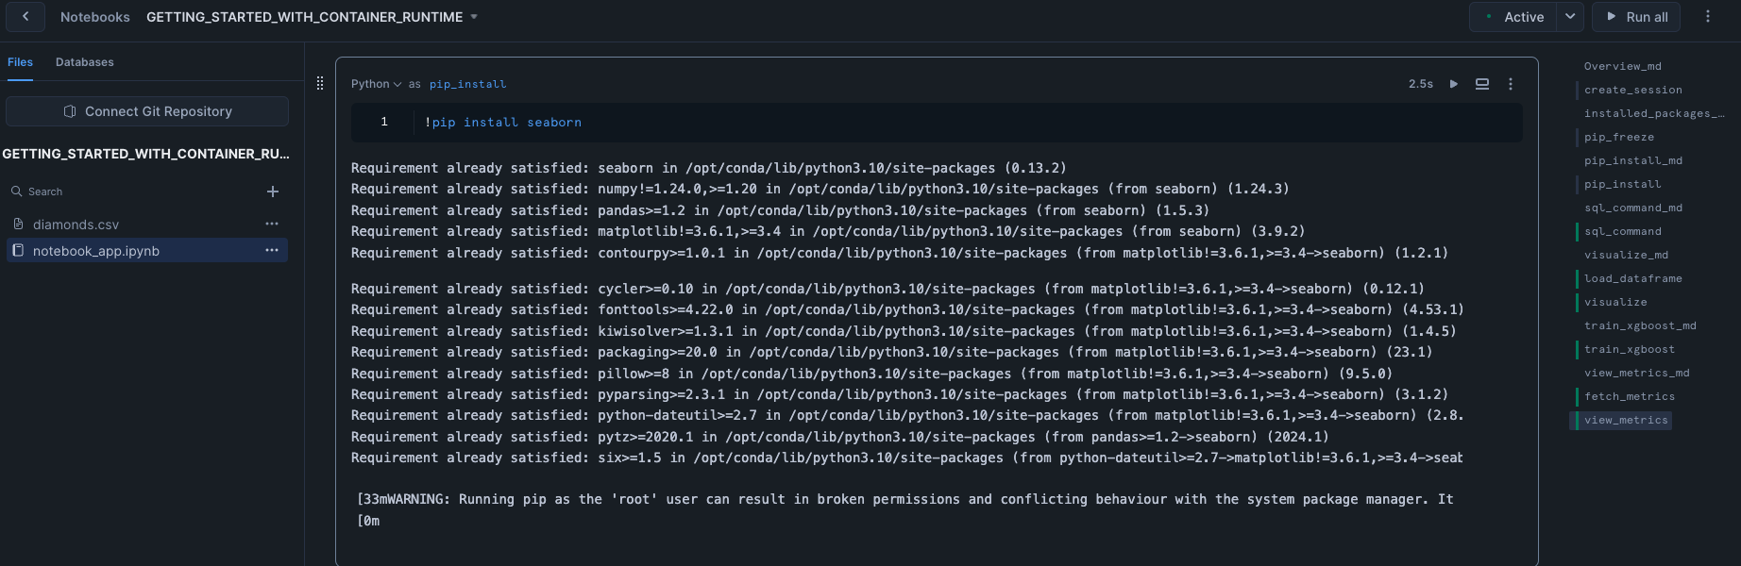Click the Git repository icon
This screenshot has height=566, width=1741.
click(70, 111)
